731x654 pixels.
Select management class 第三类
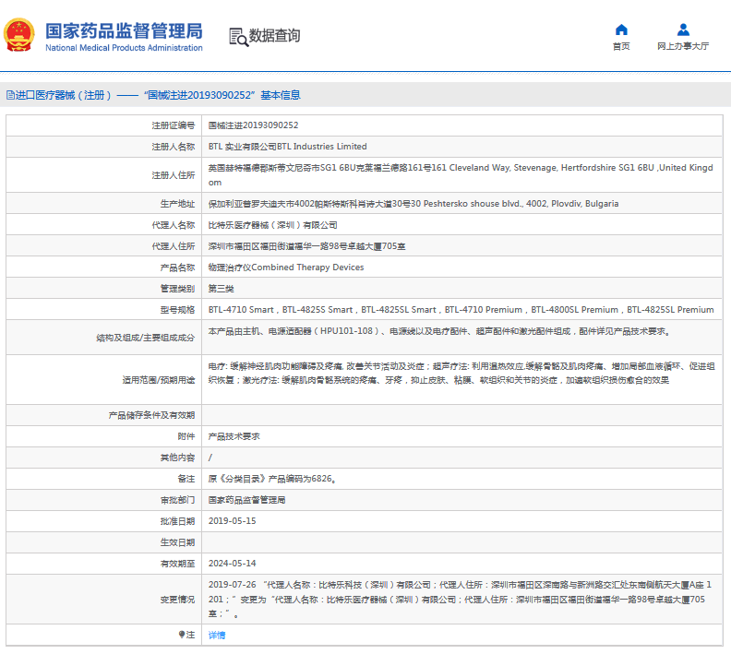pyautogui.click(x=221, y=289)
